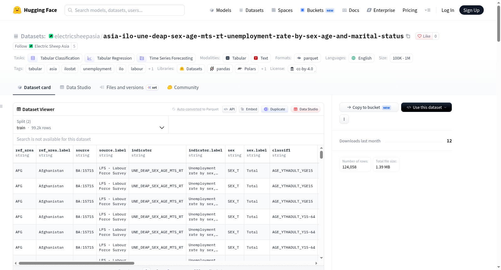
Task: Click the table scroll-up arrow
Action: point(321,148)
